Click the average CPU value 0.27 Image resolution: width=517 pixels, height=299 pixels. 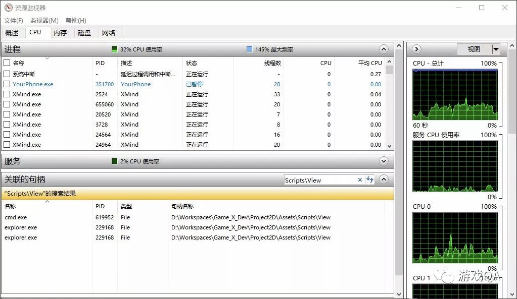coord(375,74)
